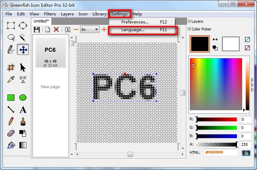The width and height of the screenshot is (257, 170).
Task: Click the New page icon in toolbar
Action: coord(48,30)
